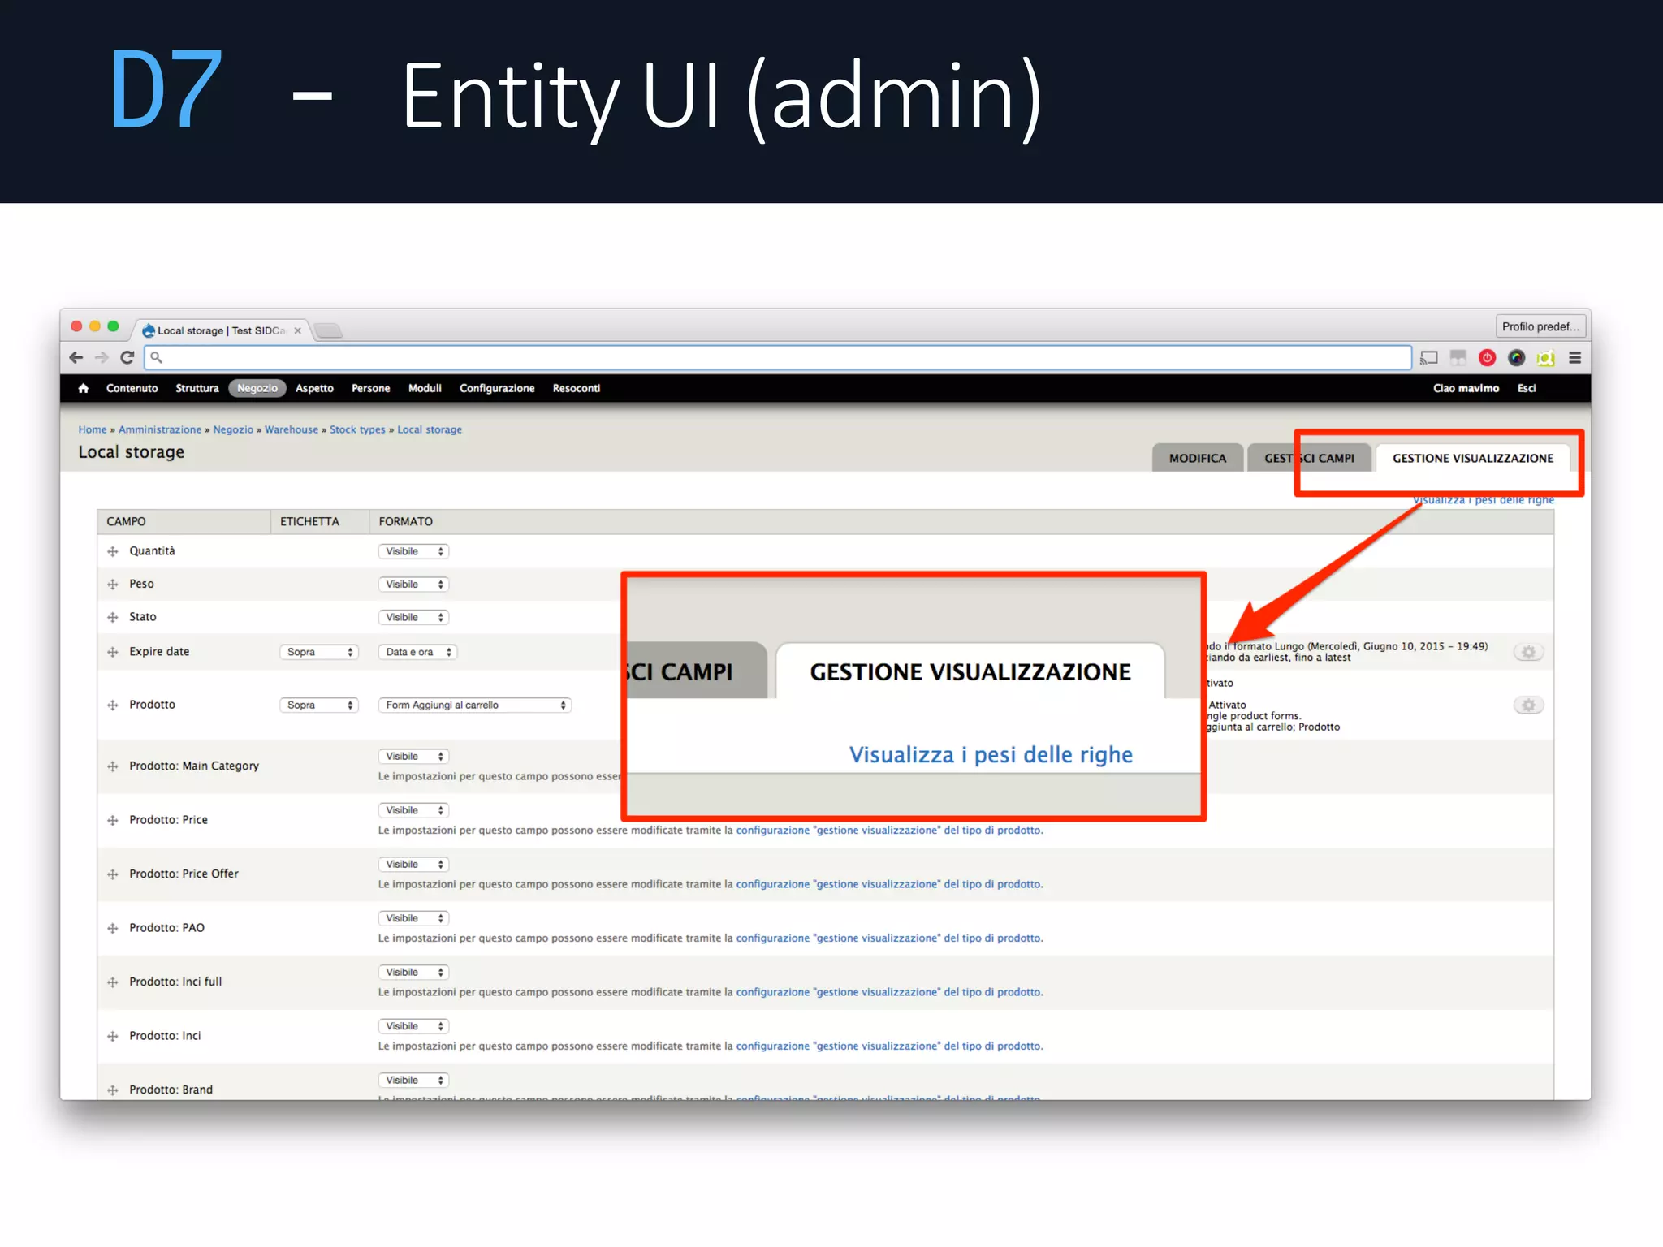Click the Amministrazione breadcrumb link
1663x1247 pixels.
160,429
